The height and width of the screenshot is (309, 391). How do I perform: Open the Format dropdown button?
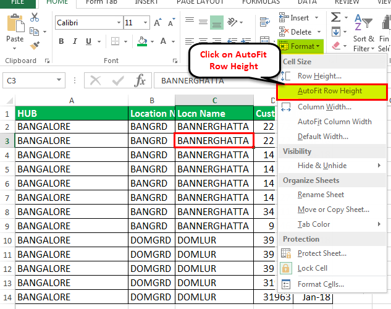tap(300, 46)
